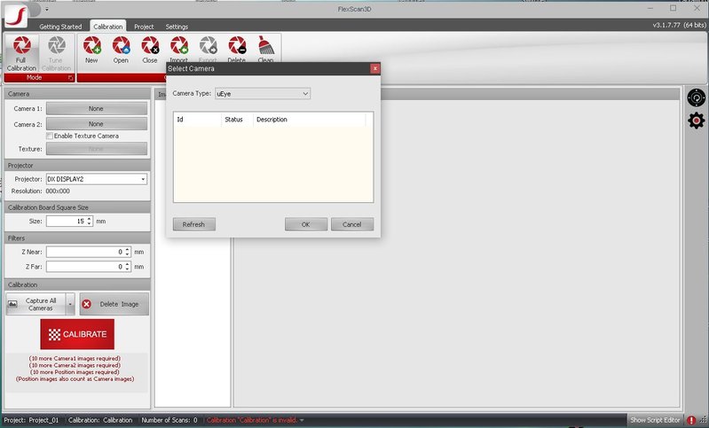The height and width of the screenshot is (428, 709).
Task: Click the red gear icon on right sidebar
Action: [697, 120]
